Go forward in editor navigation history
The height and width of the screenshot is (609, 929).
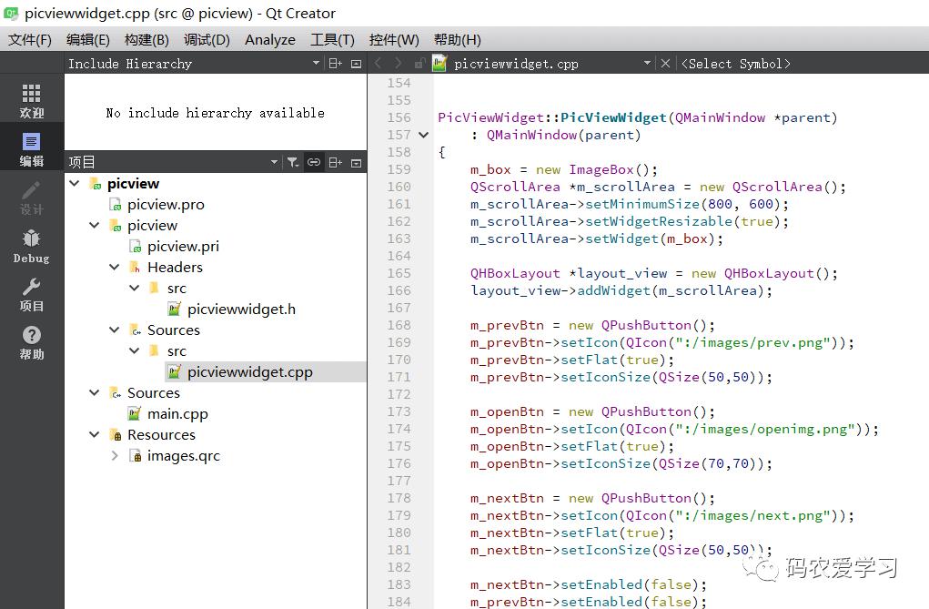(x=399, y=64)
